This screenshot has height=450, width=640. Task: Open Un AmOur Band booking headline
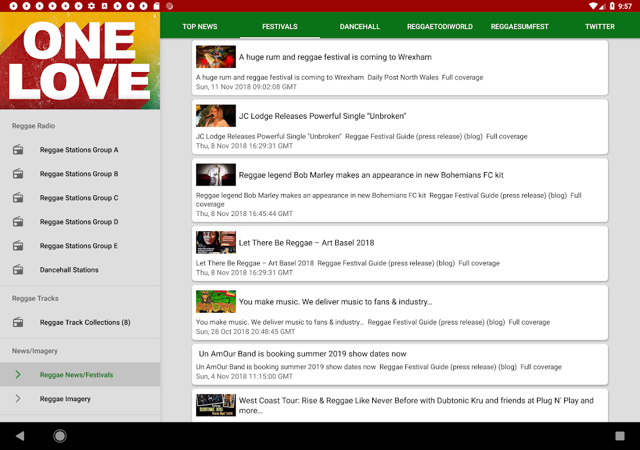point(303,354)
